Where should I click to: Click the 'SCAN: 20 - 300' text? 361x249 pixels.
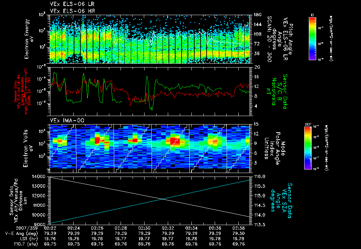pos(269,39)
